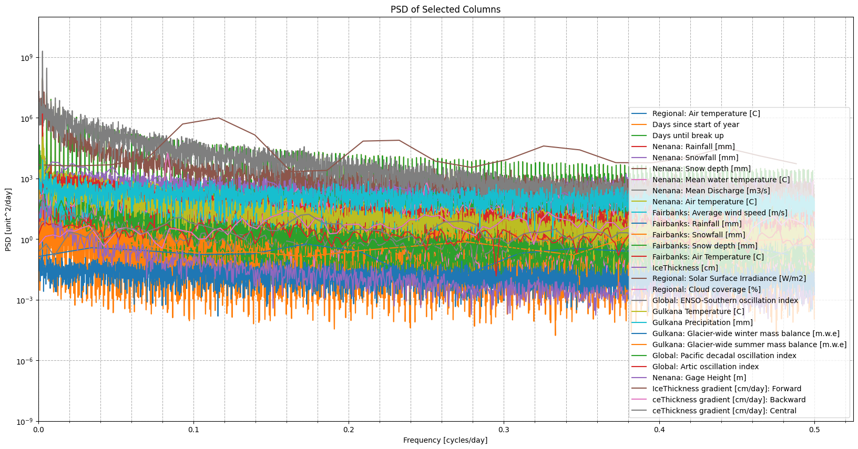858x449 pixels.
Task: Click y-axis tick label 10^-6
Action: 26,361
